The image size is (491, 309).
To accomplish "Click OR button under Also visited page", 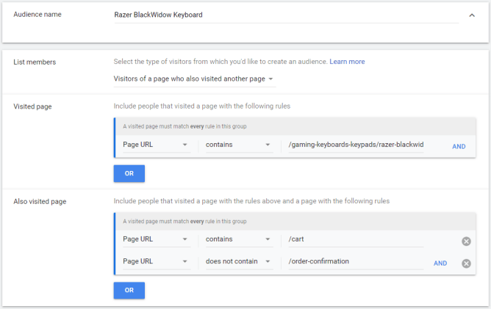I will pyautogui.click(x=129, y=290).
